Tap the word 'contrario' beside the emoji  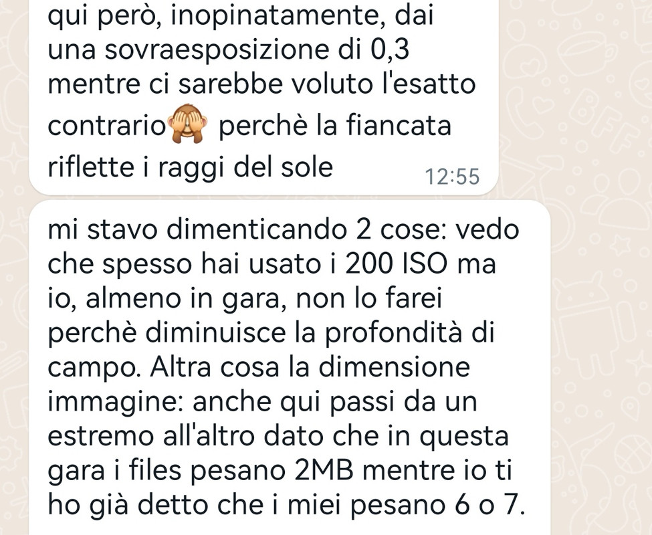click(107, 126)
